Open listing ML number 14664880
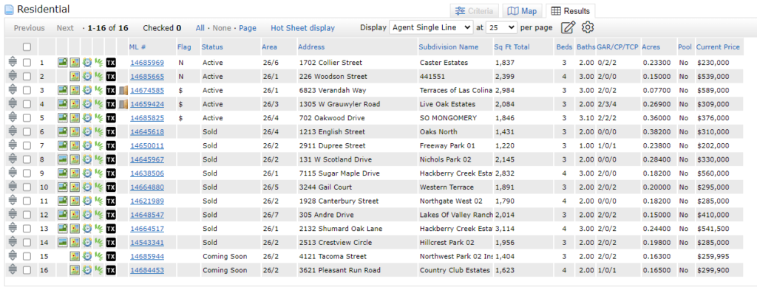This screenshot has width=757, height=290. coord(147,187)
